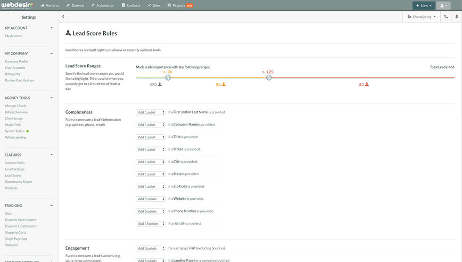Open the Email points dropdown
Screen dimensions: 462x262
pyautogui.click(x=150, y=223)
